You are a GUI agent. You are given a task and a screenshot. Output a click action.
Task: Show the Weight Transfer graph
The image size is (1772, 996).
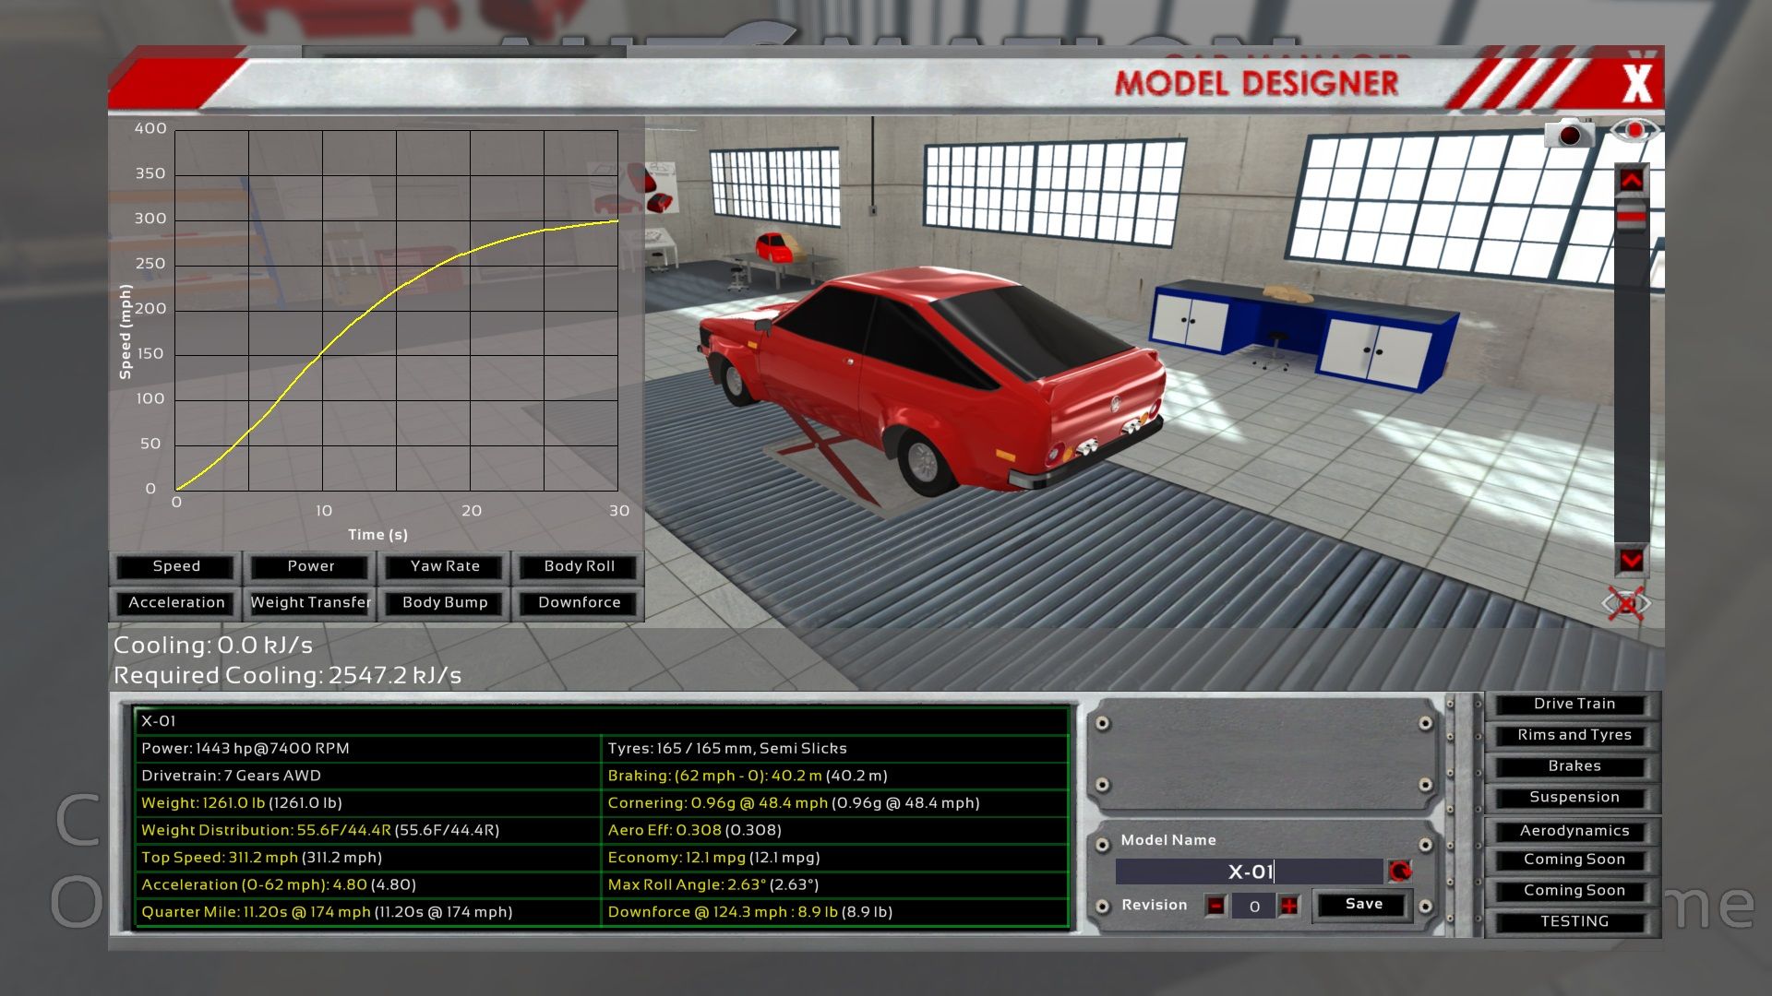pyautogui.click(x=310, y=602)
